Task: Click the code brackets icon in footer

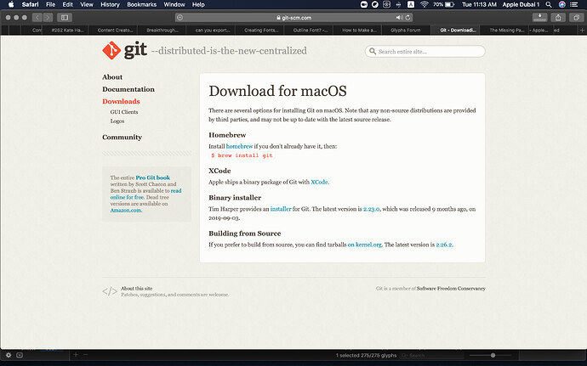Action: [x=110, y=291]
